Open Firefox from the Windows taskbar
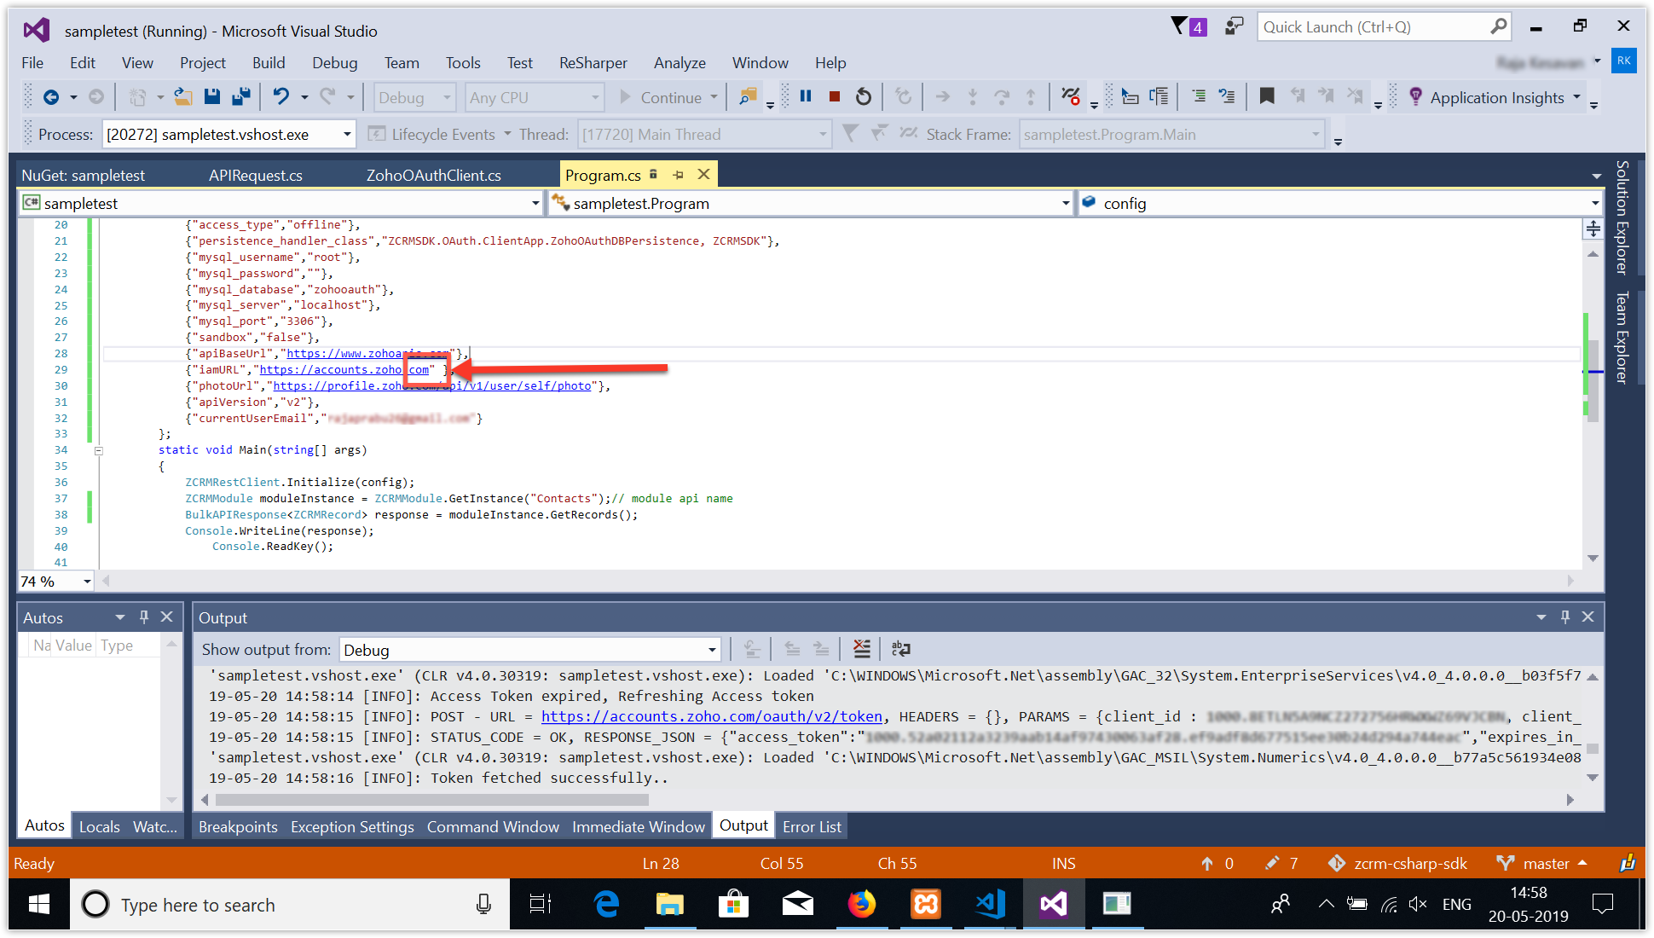 coord(862,904)
